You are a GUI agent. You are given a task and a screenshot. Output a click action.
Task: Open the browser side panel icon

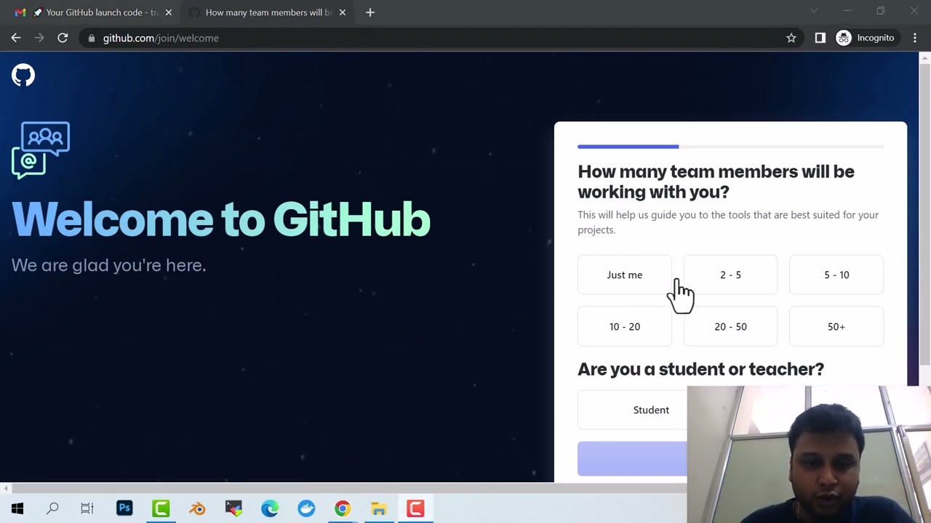pos(820,38)
